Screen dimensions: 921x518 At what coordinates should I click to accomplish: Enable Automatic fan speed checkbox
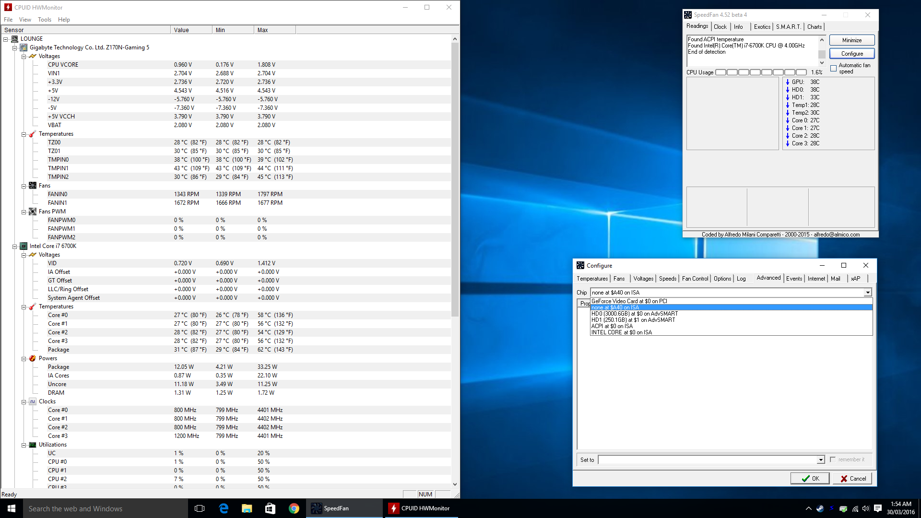834,69
